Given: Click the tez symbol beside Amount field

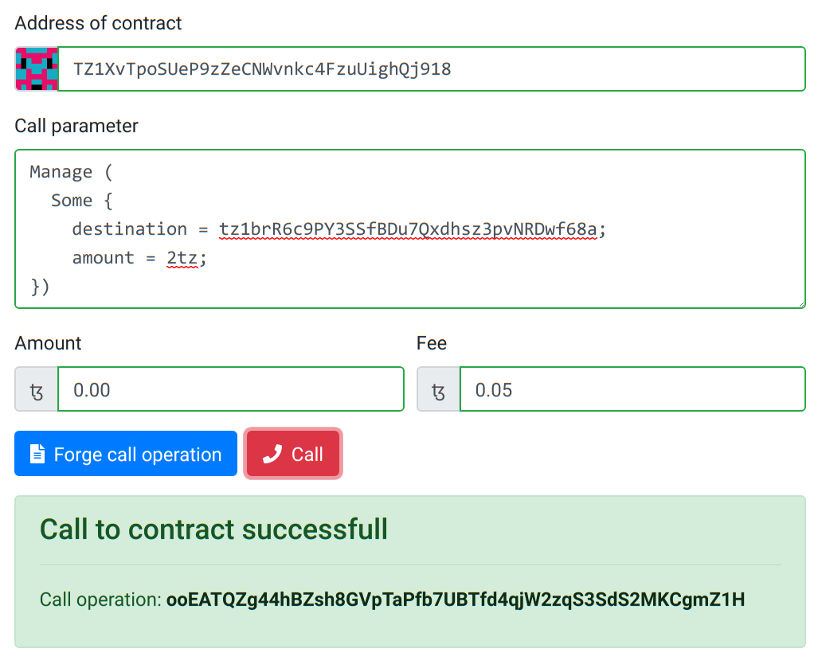Looking at the screenshot, I should click(x=37, y=390).
